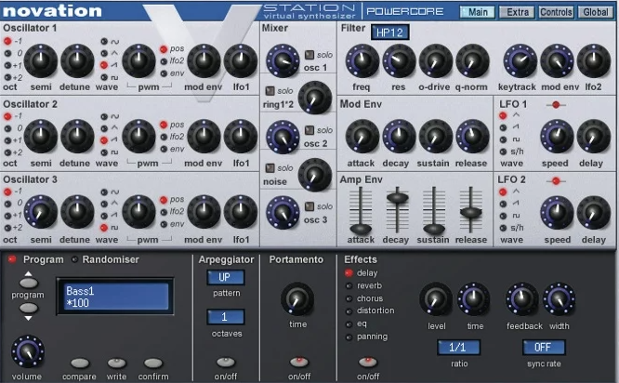Click the Bass1 program name display
The image size is (619, 383).
tap(115, 297)
